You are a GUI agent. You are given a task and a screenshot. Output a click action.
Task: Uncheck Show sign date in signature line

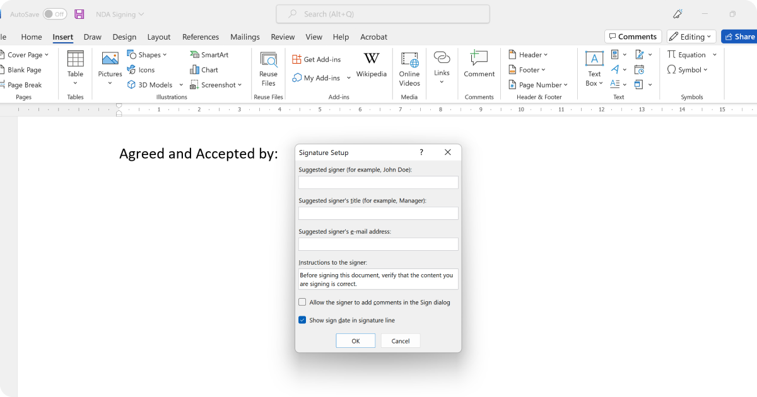(x=303, y=320)
